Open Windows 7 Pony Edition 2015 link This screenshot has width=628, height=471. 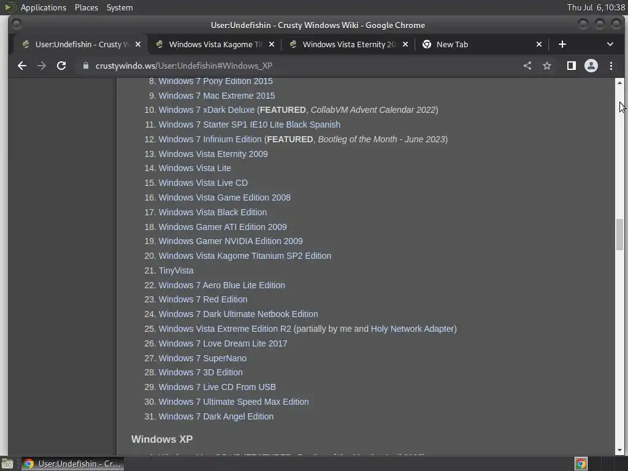pos(215,81)
